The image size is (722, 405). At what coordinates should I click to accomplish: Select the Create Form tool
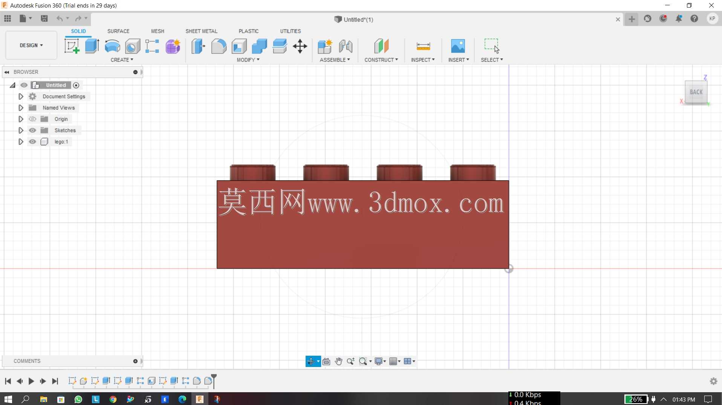pos(173,46)
